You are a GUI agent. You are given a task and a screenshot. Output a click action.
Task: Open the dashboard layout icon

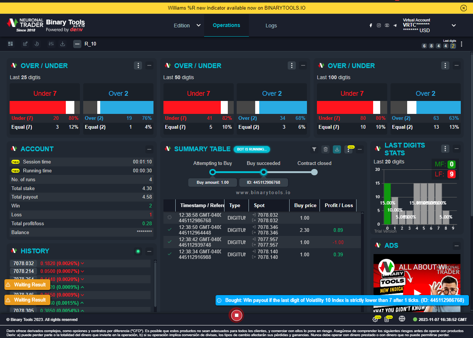(x=11, y=44)
